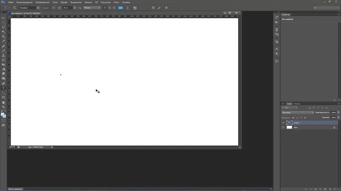The height and width of the screenshot is (191, 341).
Task: Switch to the Channels tab
Action: (297, 104)
